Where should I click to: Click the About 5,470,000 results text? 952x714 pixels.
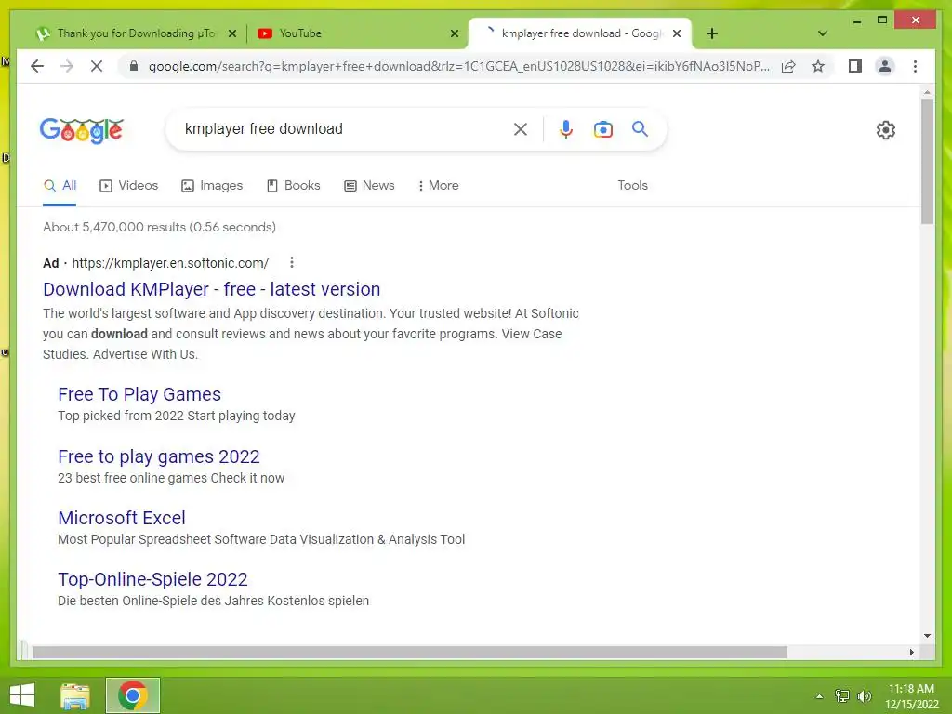[x=159, y=227]
